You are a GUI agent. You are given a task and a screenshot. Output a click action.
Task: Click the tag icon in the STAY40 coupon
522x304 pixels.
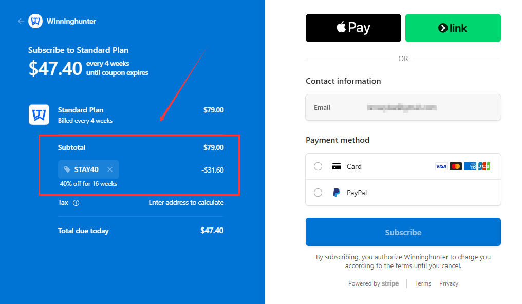67,169
